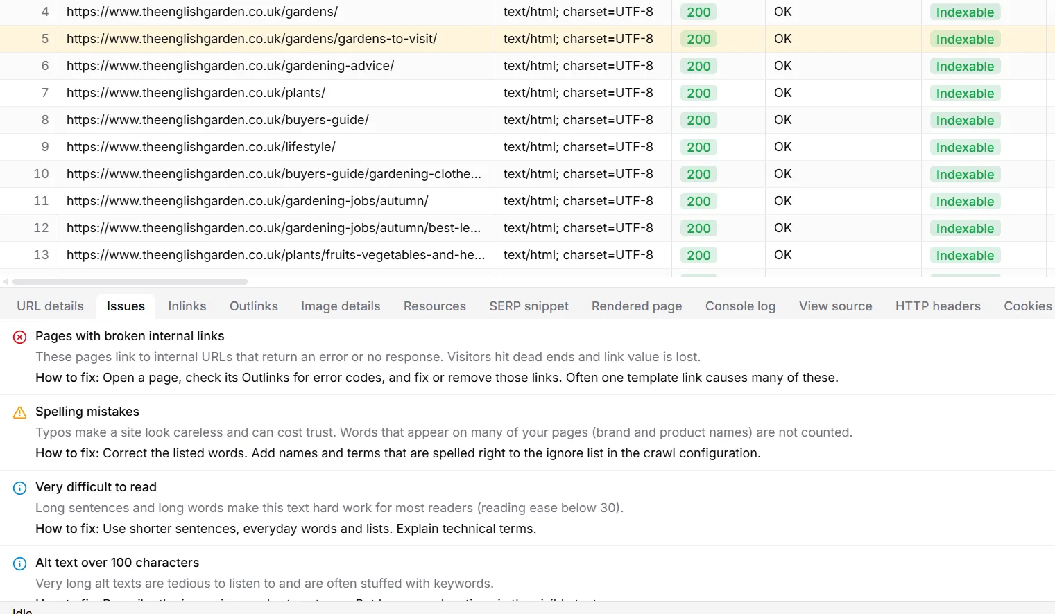Select the /plants/ URL in row 7
Image resolution: width=1055 pixels, height=614 pixels.
[x=196, y=93]
